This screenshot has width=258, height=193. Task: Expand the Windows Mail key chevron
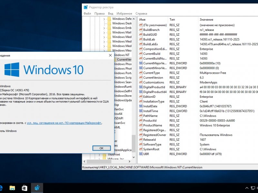104,33
